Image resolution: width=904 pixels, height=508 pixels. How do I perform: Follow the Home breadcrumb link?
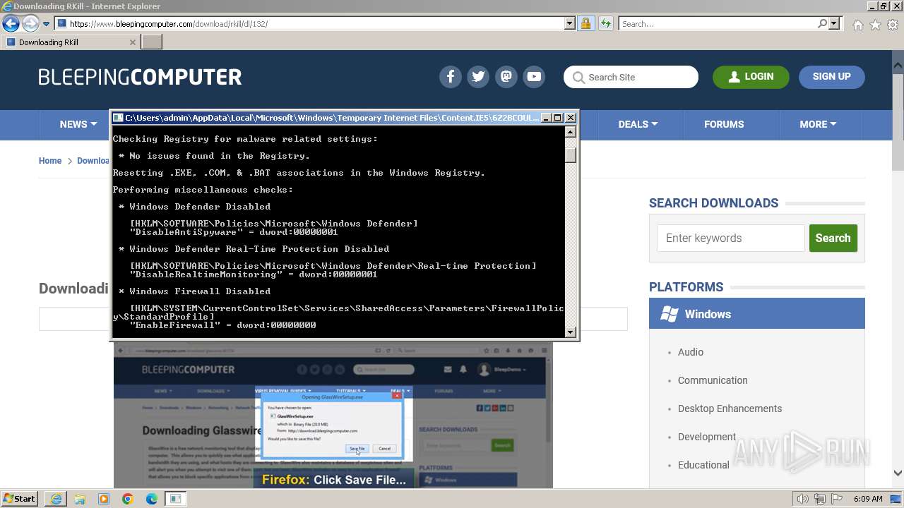50,161
